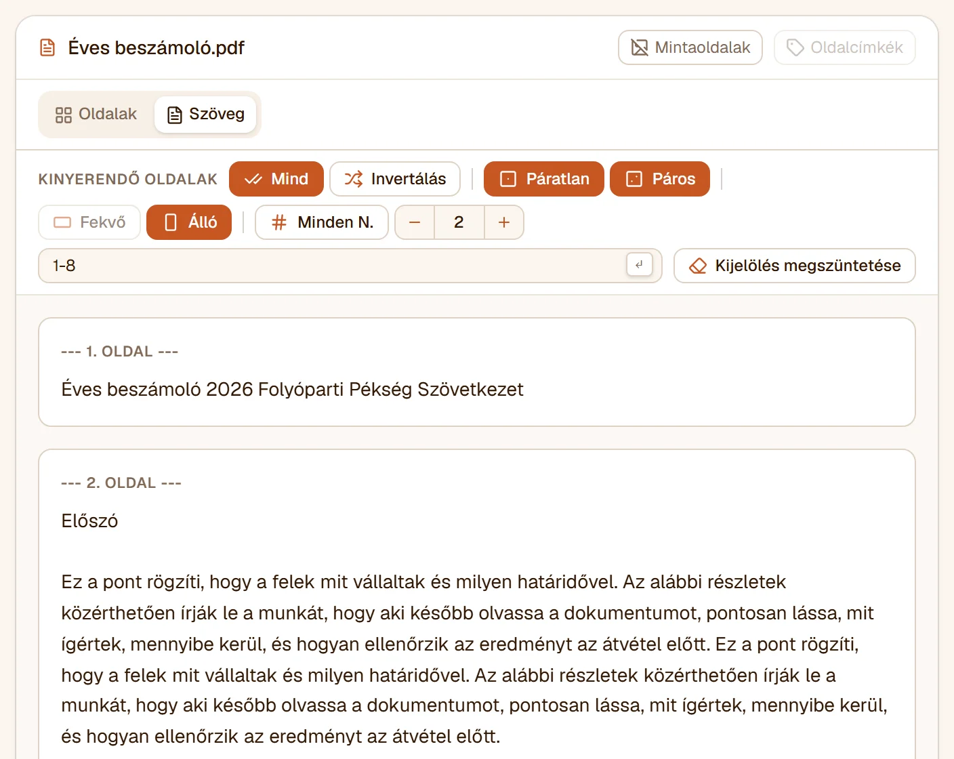The image size is (954, 759).
Task: Click the 'Előszó' heading on page 2
Action: pos(89,521)
